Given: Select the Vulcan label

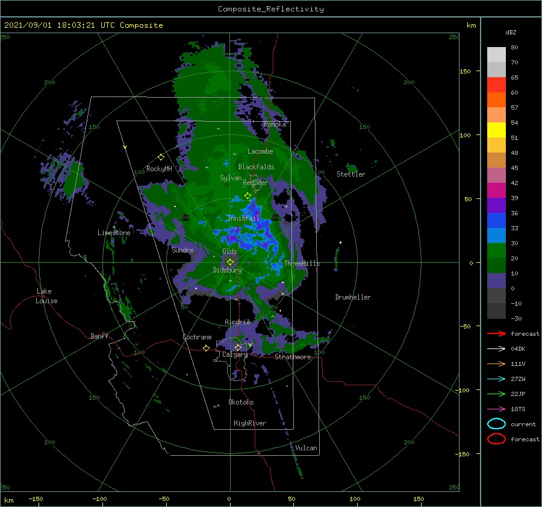Looking at the screenshot, I should tap(306, 448).
